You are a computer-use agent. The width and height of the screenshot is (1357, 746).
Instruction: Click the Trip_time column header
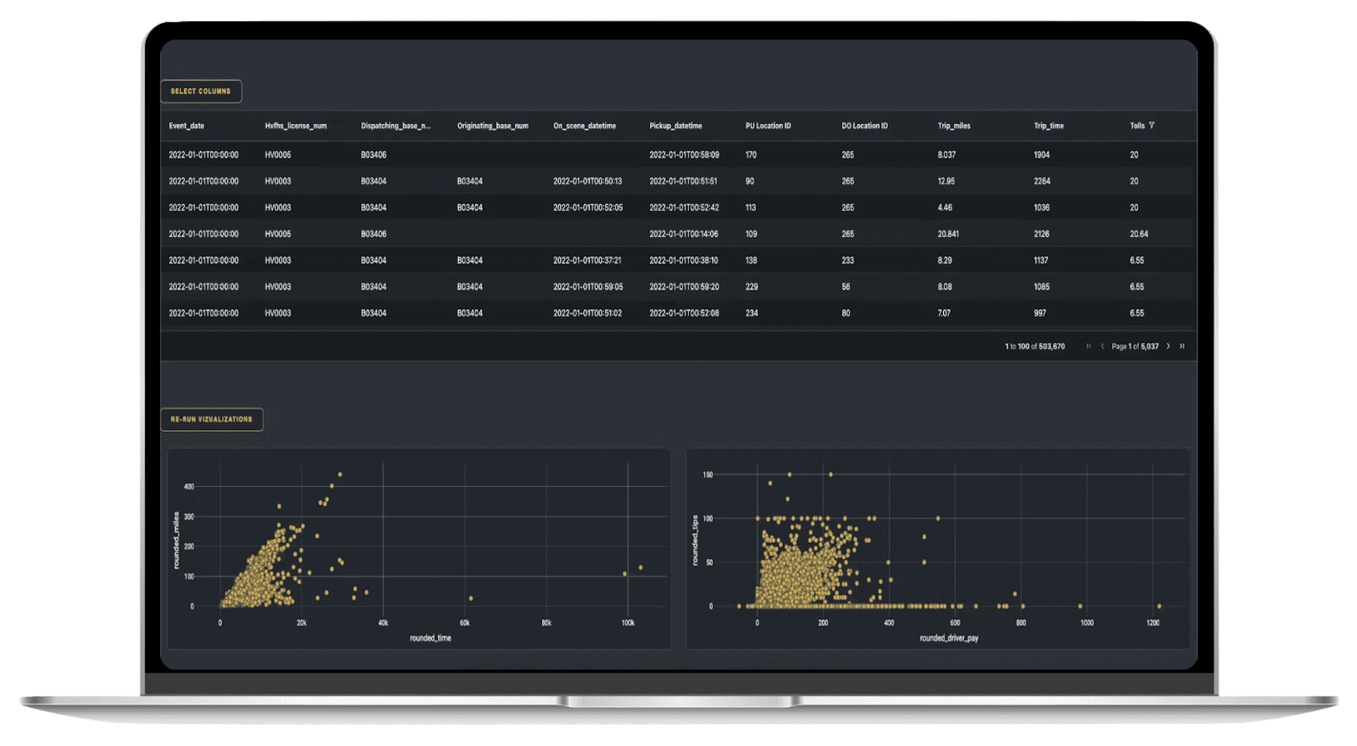[x=1048, y=126]
